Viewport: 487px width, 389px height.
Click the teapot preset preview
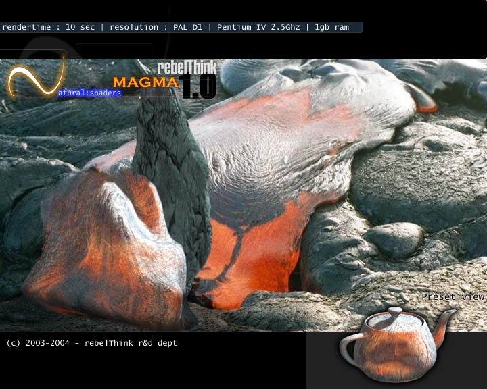coord(396,344)
